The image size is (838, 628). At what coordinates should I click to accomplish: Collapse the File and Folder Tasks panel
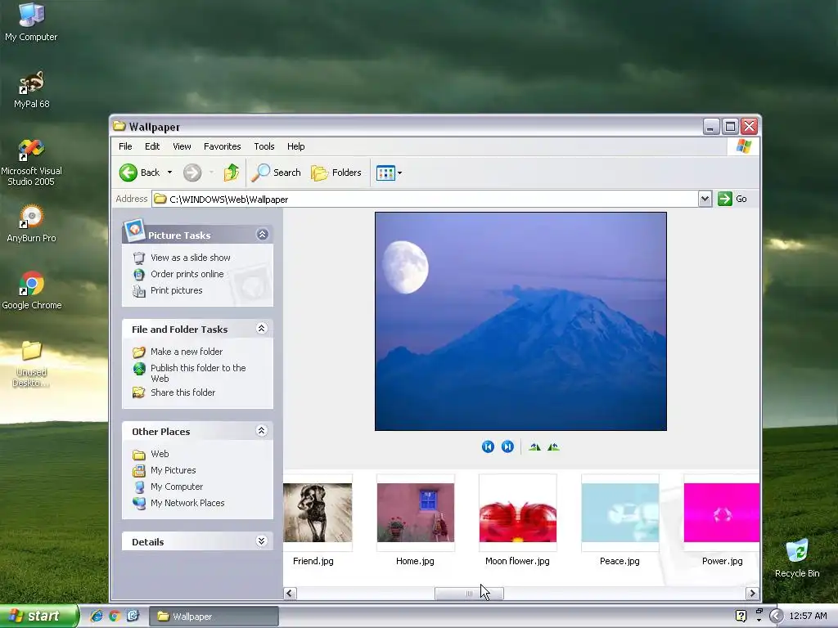pos(261,329)
